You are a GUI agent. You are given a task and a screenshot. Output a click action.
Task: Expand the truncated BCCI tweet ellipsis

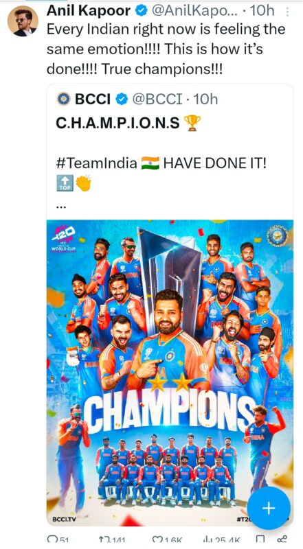pos(61,207)
